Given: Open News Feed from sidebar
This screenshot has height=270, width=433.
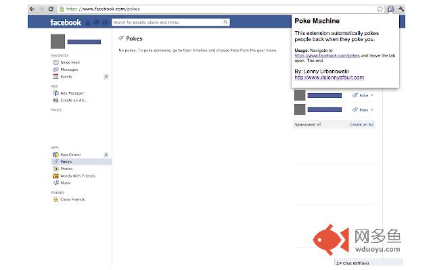Looking at the screenshot, I should (70, 63).
